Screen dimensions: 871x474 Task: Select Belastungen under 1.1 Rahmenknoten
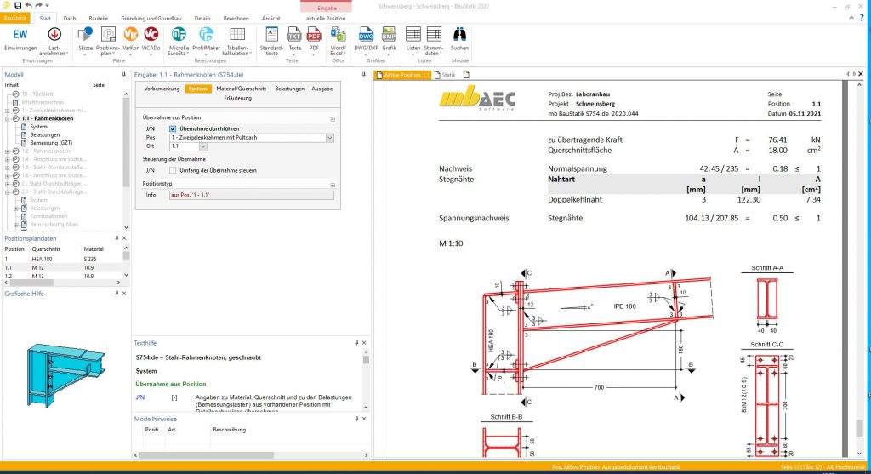click(44, 135)
